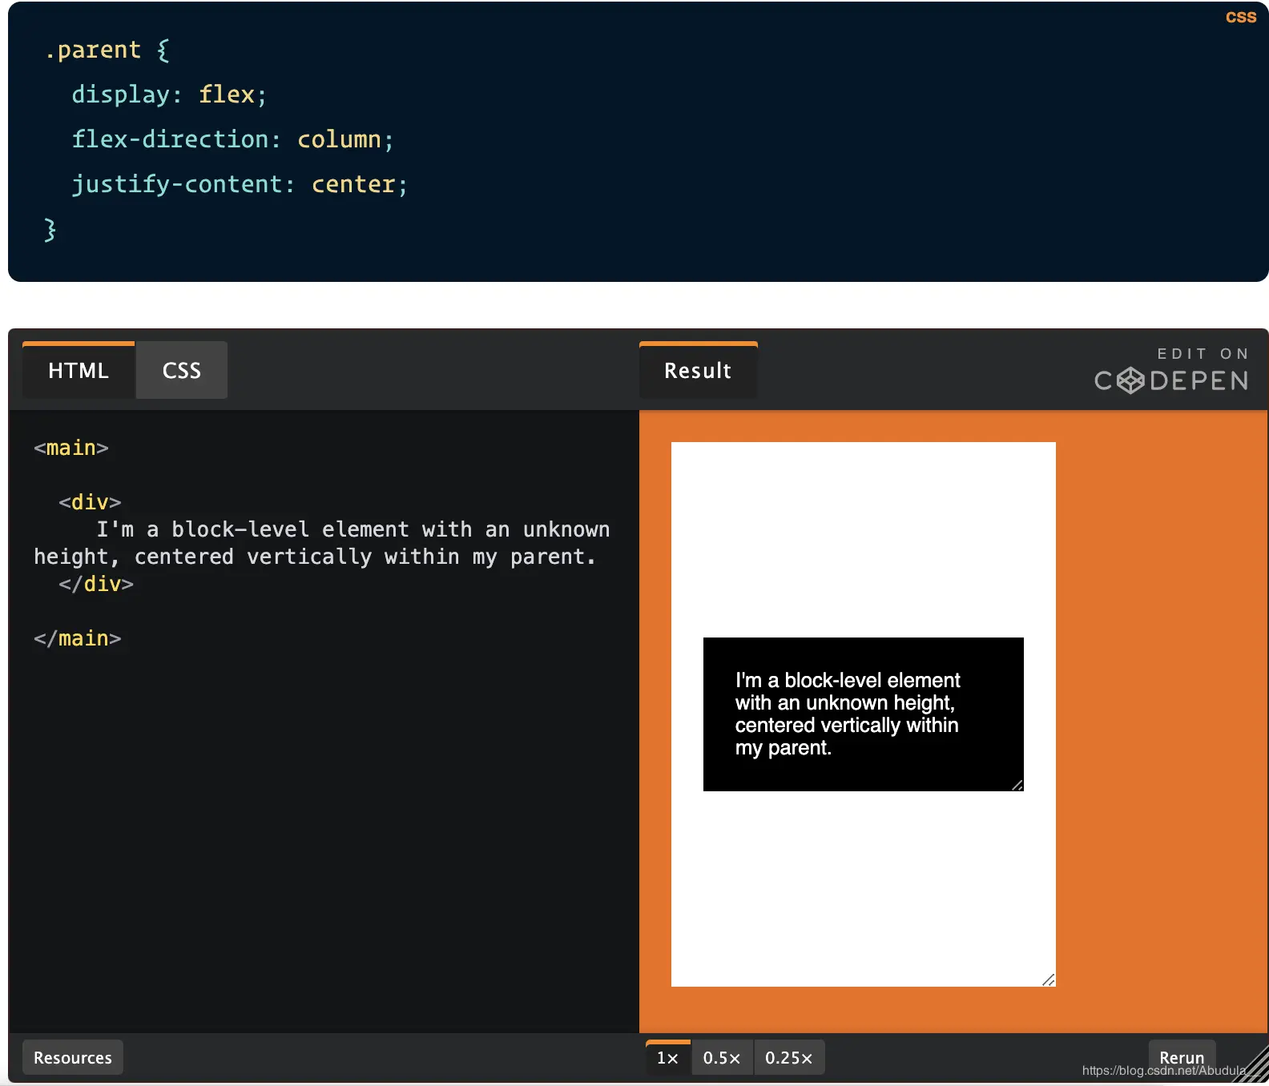Set preview zoom to 0.25×

(789, 1058)
